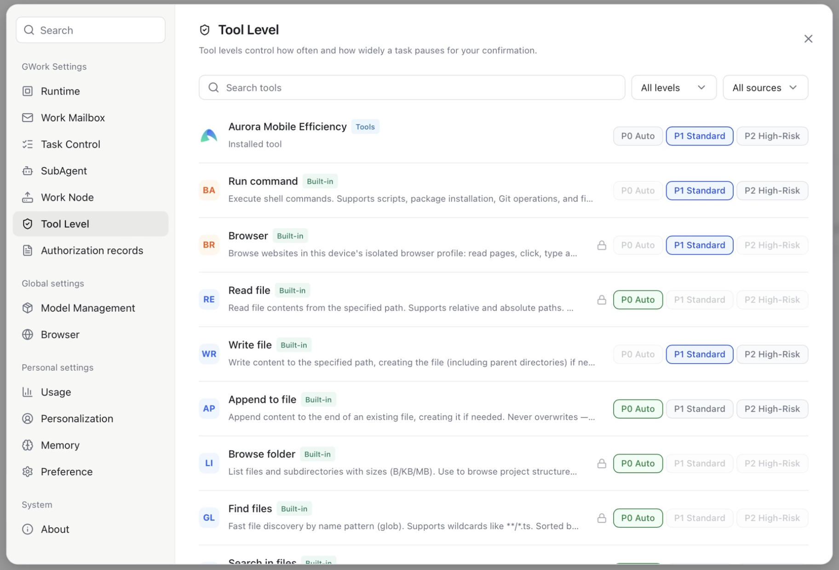Image resolution: width=839 pixels, height=570 pixels.
Task: Click the RE icon for Read file
Action: point(209,299)
